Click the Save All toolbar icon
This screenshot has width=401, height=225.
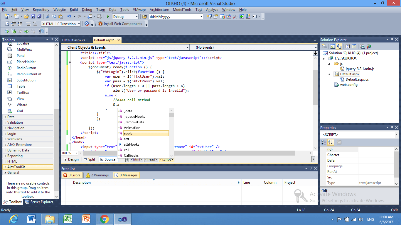(39, 17)
